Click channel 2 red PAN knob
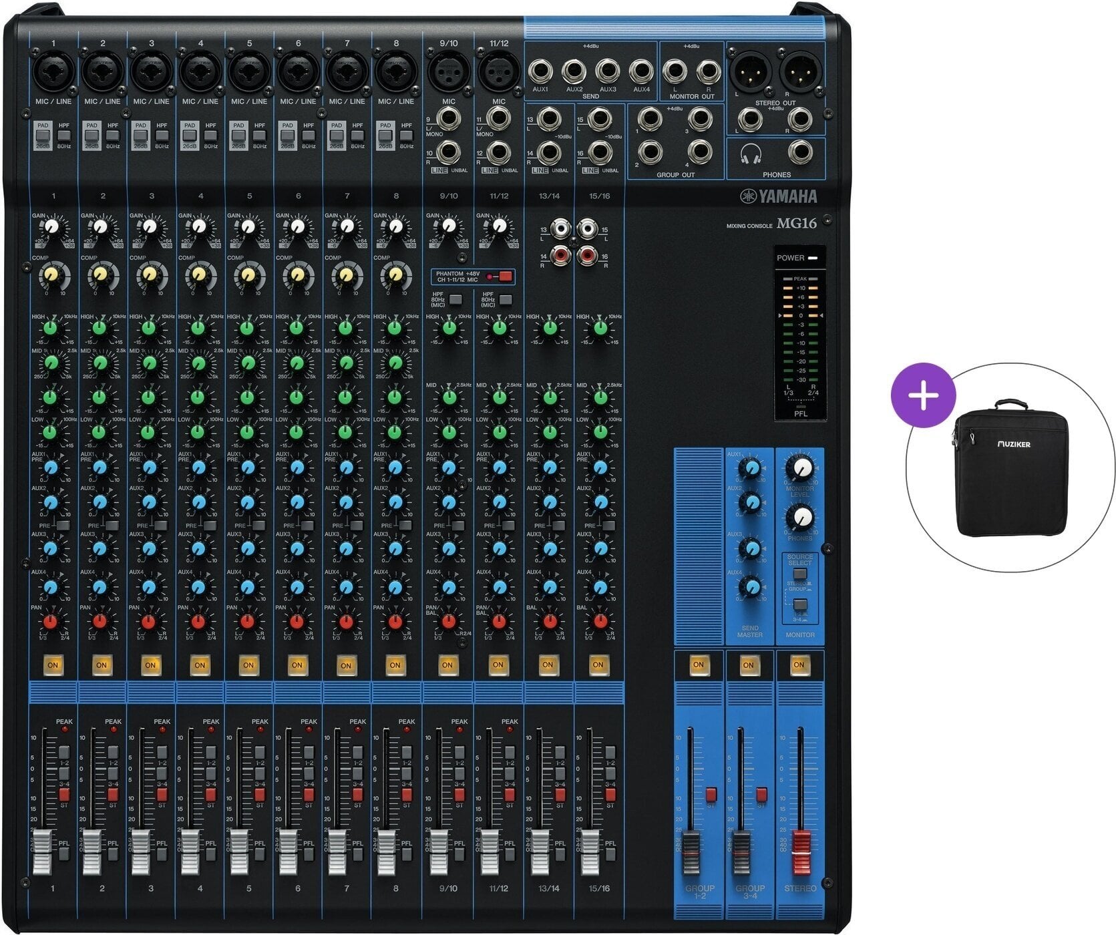Viewport: 1116px width, 935px height. [100, 622]
